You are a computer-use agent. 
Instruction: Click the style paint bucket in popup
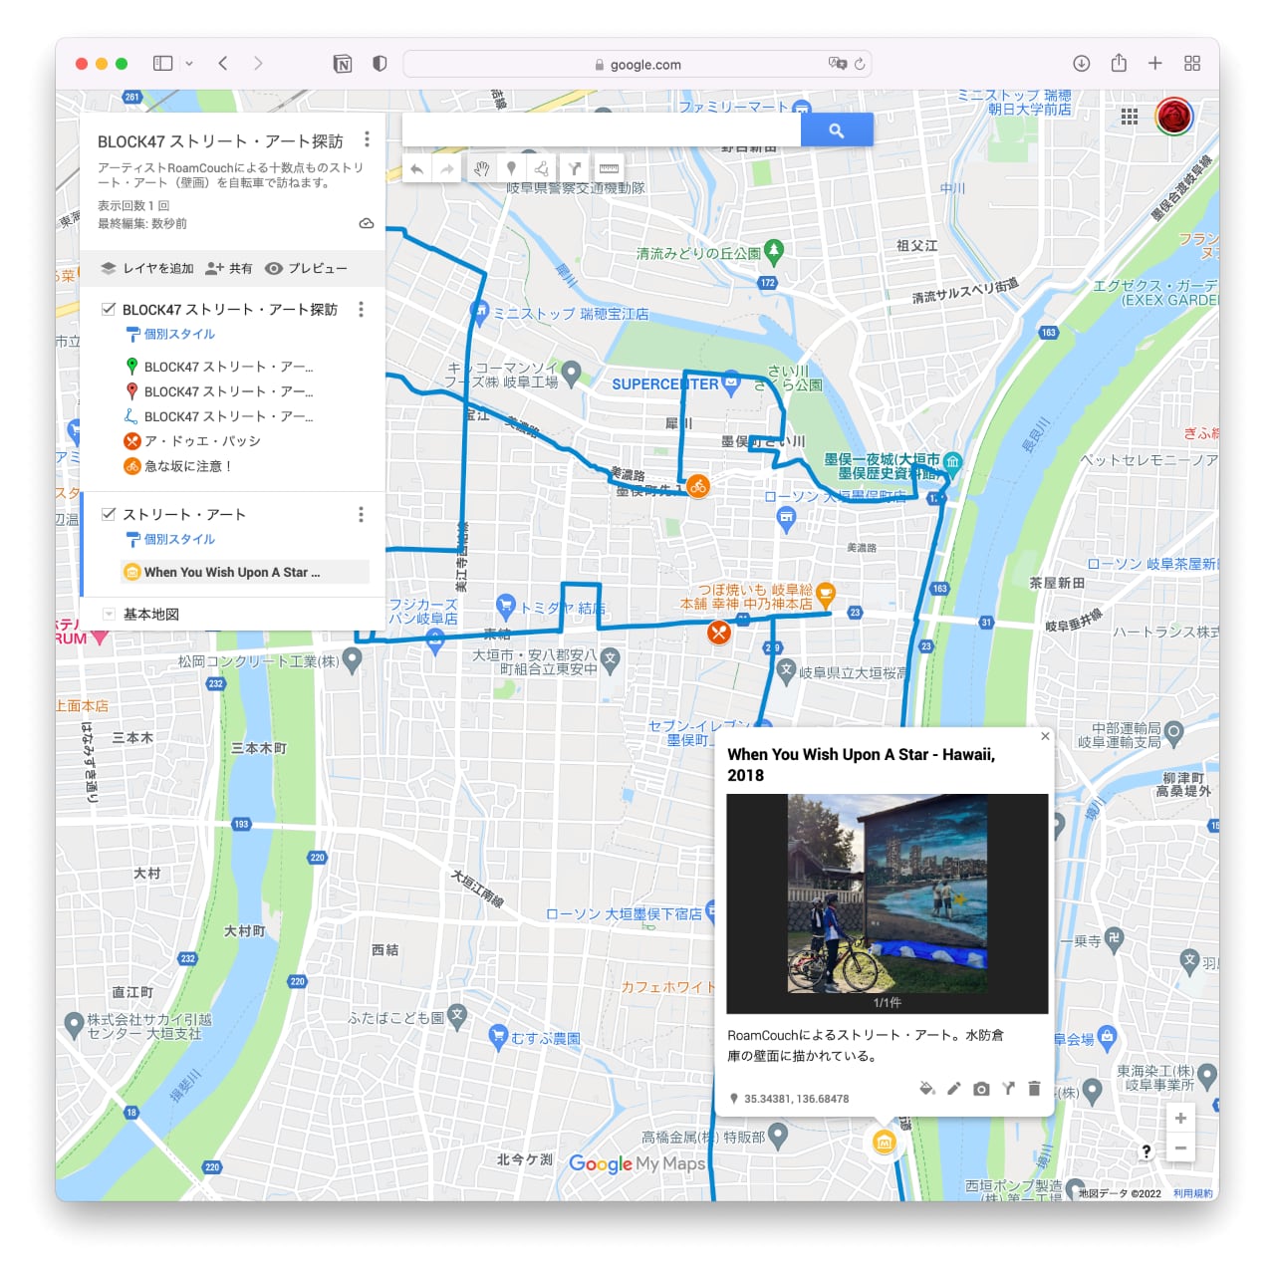926,1089
